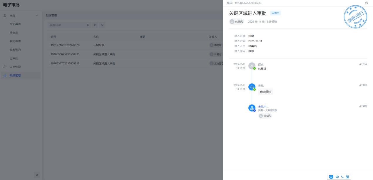The width and height of the screenshot is (373, 180).
Task: Click the search magnifier icon
Action: click(x=88, y=25)
